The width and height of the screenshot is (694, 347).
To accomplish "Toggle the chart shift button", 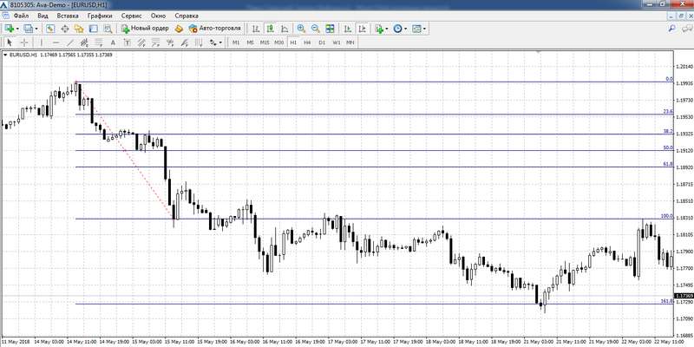I will click(x=361, y=29).
